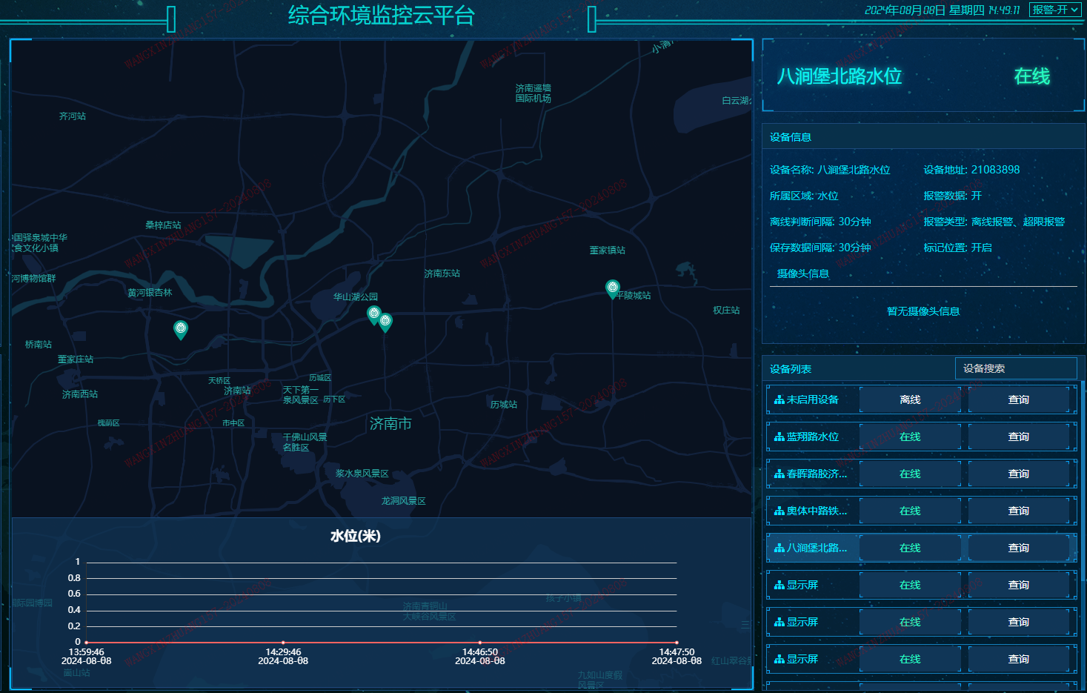Click the device list vertical scrollbar

[1083, 482]
